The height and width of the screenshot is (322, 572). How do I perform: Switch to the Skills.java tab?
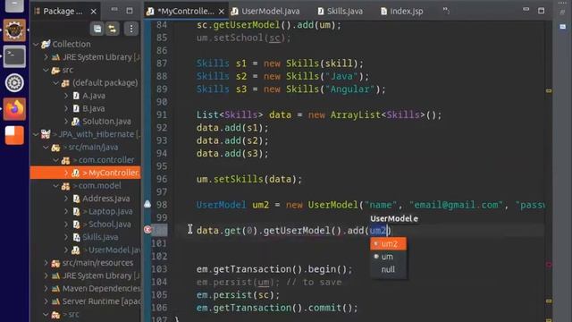pos(341,12)
